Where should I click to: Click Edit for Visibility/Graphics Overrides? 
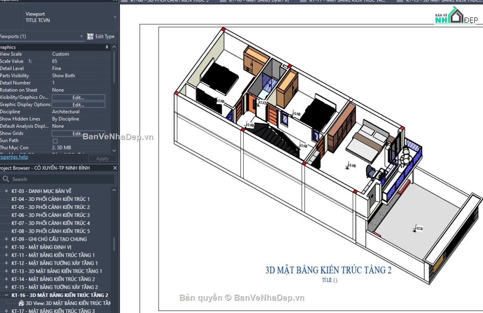[78, 97]
